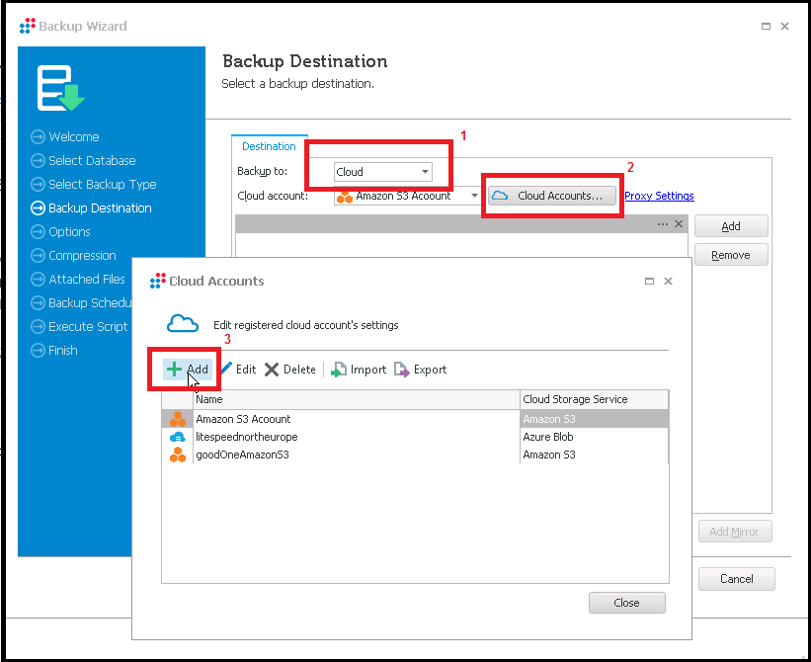The height and width of the screenshot is (662, 811).
Task: Go to Compression wizard step
Action: click(82, 256)
